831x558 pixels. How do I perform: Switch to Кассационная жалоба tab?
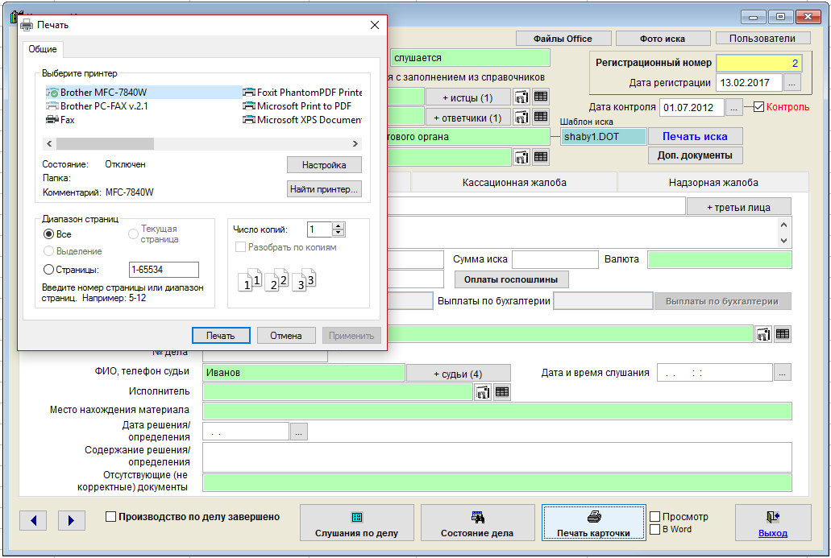coord(513,183)
